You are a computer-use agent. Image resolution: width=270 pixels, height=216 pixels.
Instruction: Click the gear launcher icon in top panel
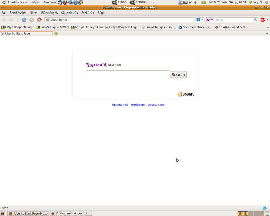tap(80, 2)
